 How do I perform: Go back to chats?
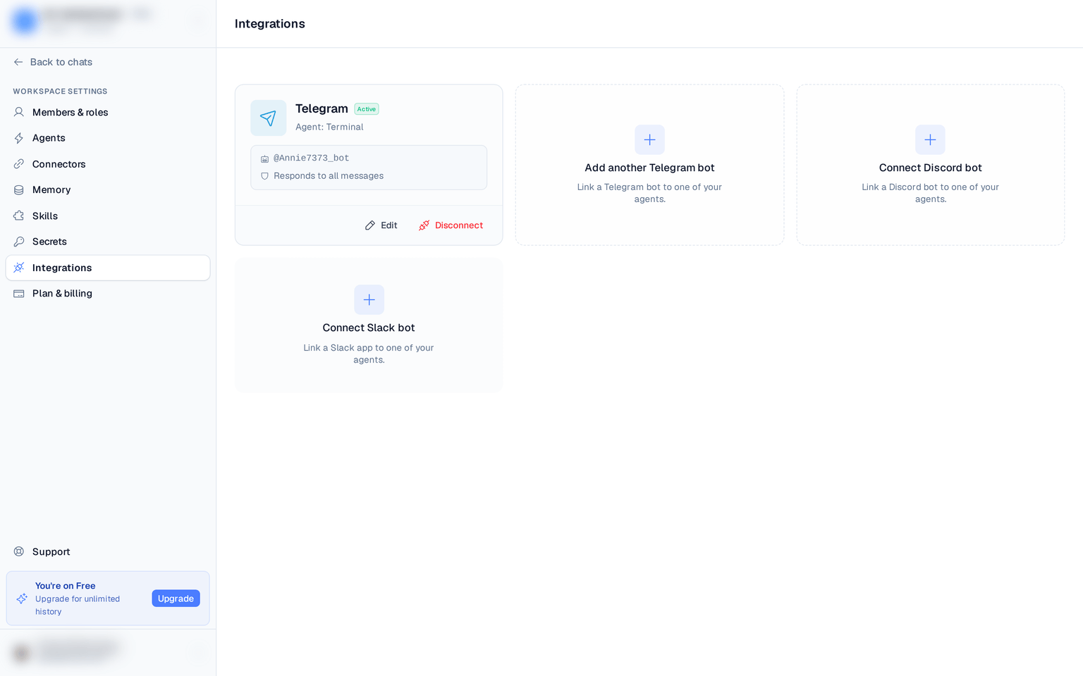coord(53,62)
